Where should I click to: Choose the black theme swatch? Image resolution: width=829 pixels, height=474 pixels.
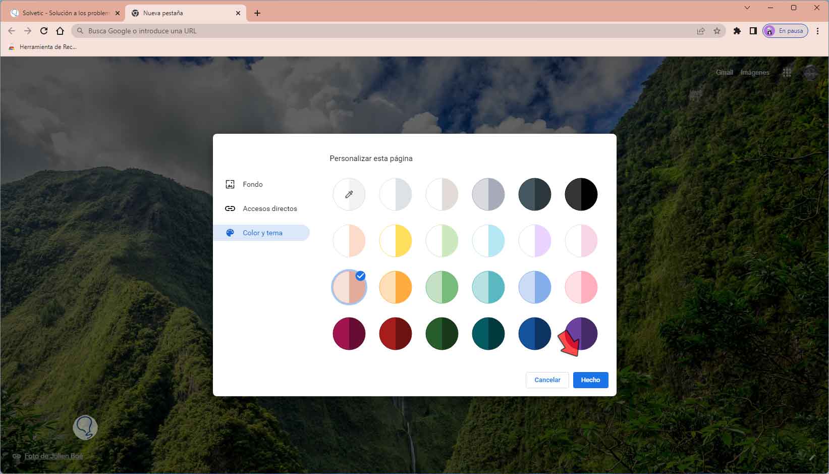(581, 194)
